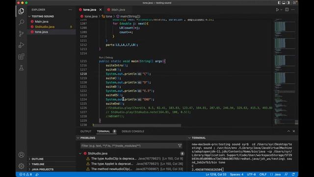314x177 pixels.
Task: Open Main.java in the Explorer tree
Action: (41, 22)
